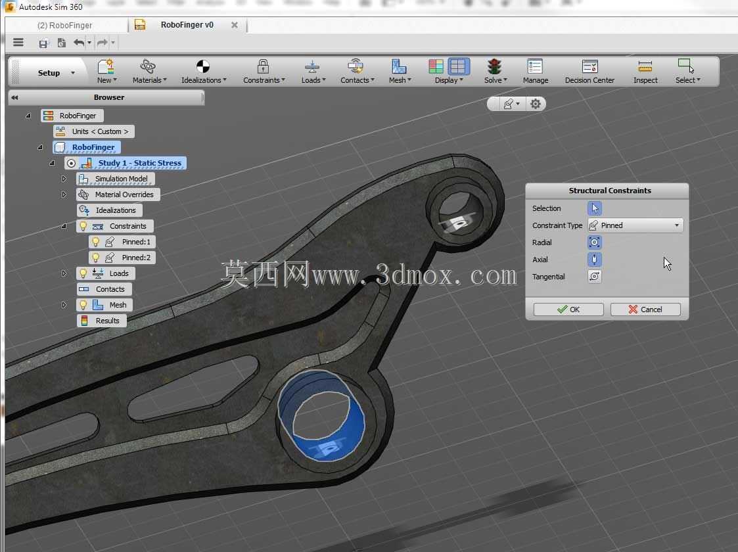Click the Display grid view icon
The height and width of the screenshot is (552, 738).
point(459,66)
